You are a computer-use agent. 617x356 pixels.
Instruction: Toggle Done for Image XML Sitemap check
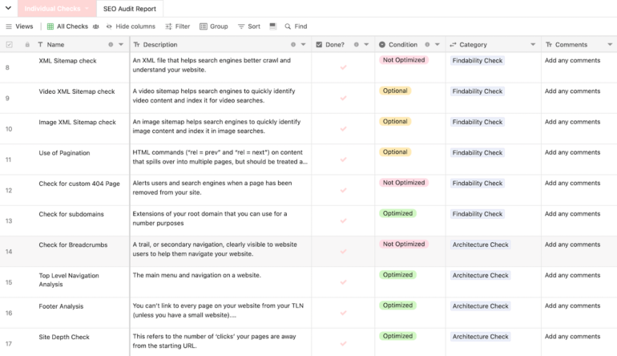tap(343, 129)
